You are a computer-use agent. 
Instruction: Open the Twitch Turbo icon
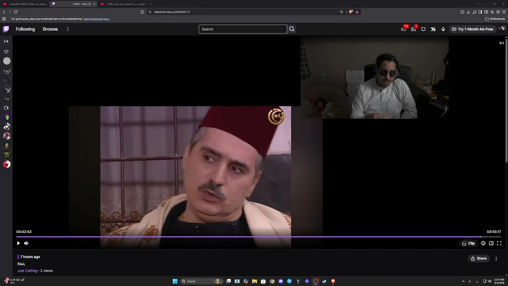click(433, 29)
